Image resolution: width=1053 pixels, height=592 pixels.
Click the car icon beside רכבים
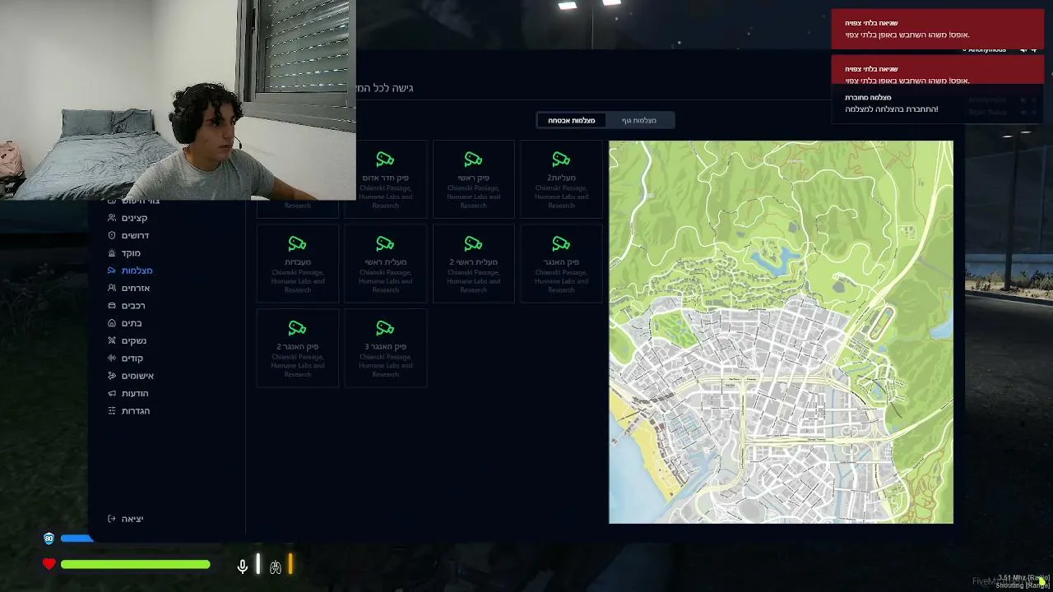pos(112,306)
